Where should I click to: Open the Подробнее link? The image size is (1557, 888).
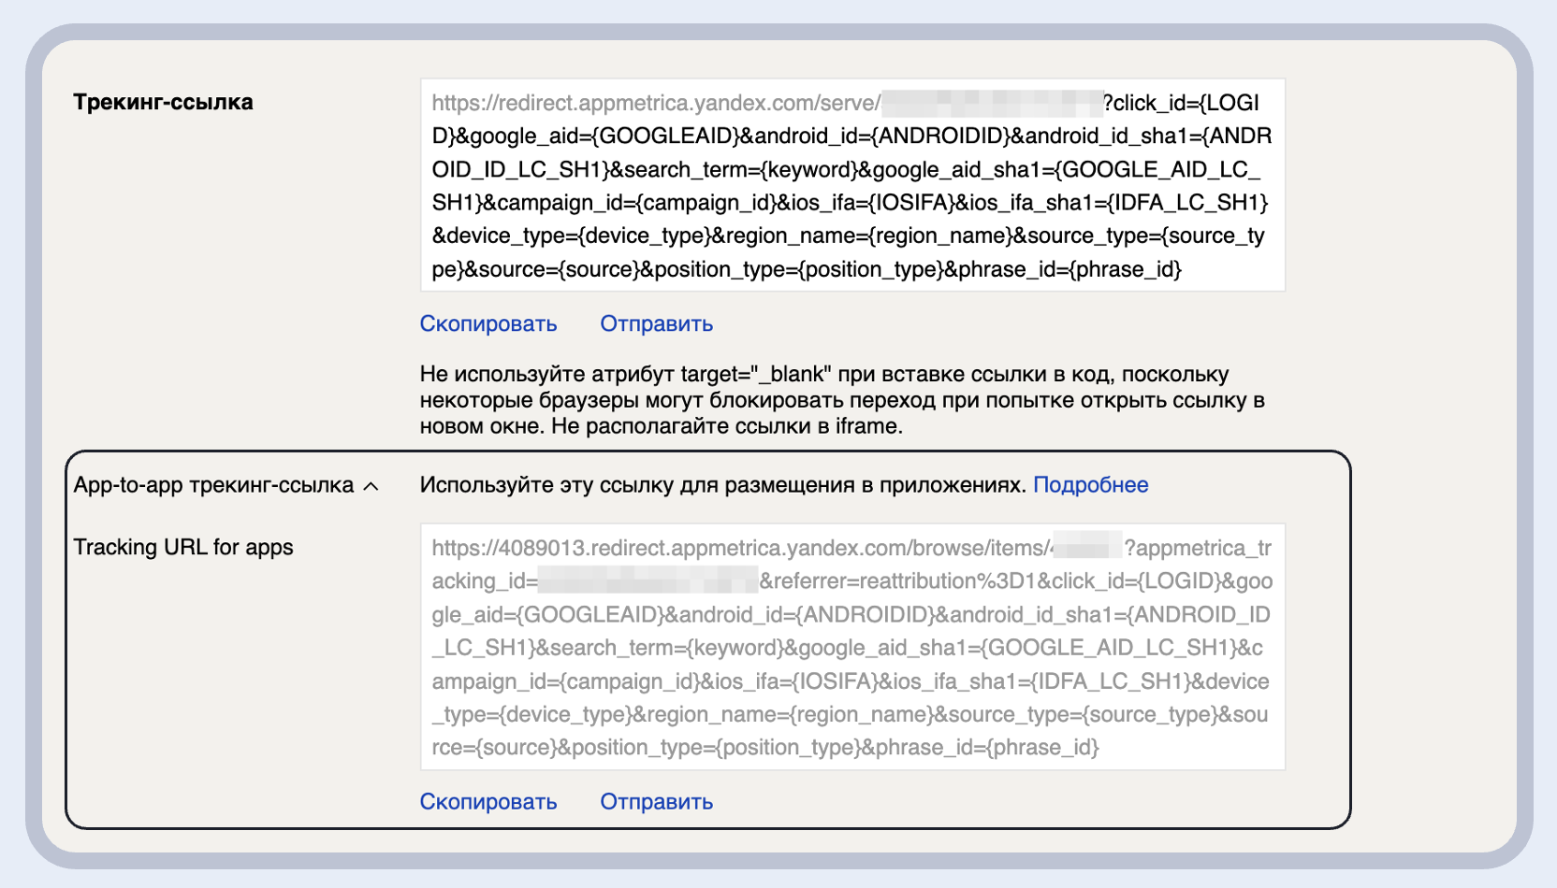(x=1090, y=485)
